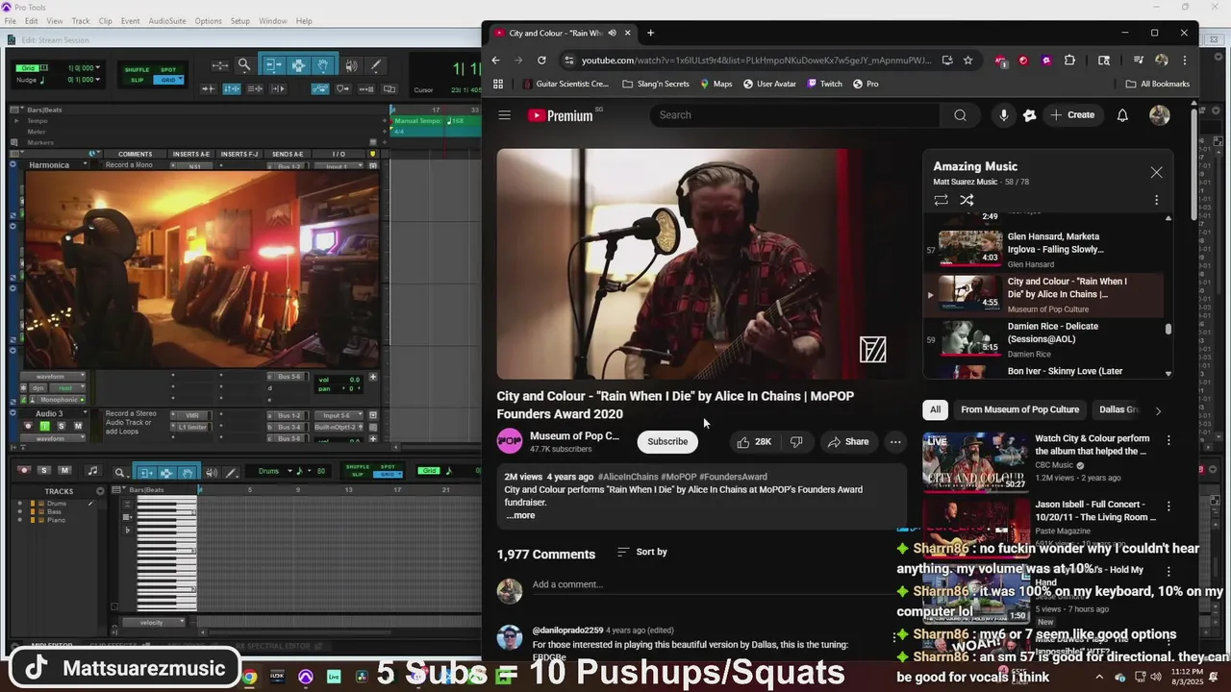
Task: Reload the YouTube page
Action: point(541,60)
